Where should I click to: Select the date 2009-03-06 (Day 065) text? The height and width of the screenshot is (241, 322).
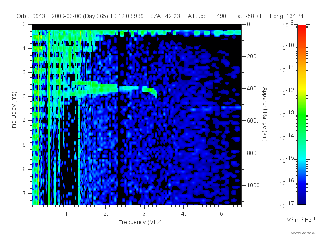[80, 16]
